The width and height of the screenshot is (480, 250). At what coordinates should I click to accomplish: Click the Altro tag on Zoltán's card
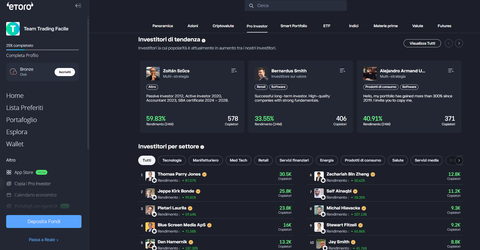pyautogui.click(x=152, y=87)
